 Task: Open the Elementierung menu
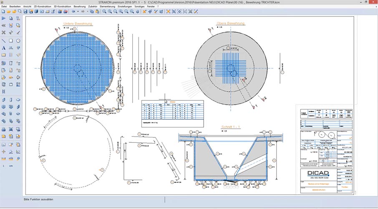108,7
